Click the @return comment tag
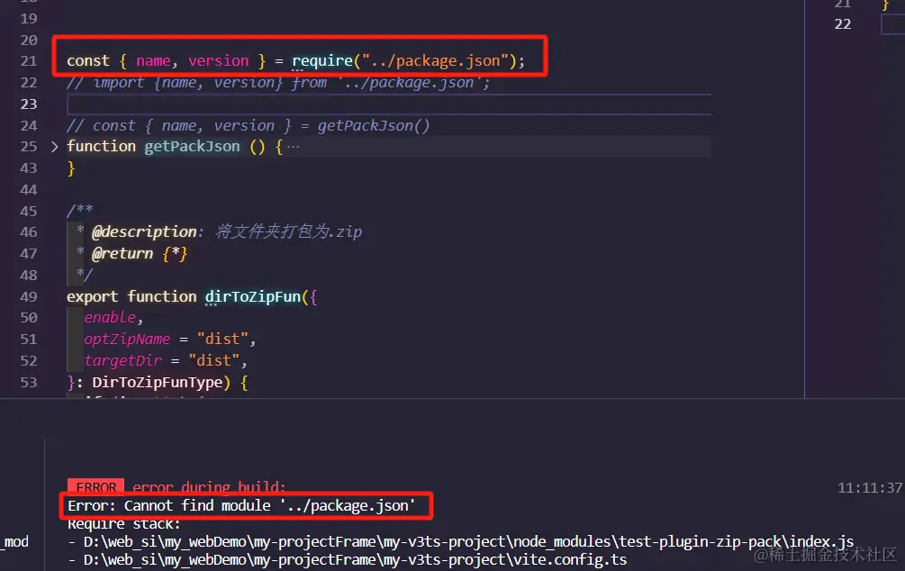 122,253
